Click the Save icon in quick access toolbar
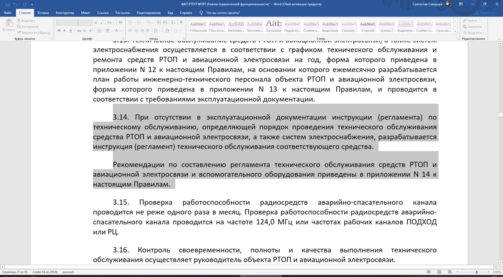The width and height of the screenshot is (503, 277). coord(7,4)
